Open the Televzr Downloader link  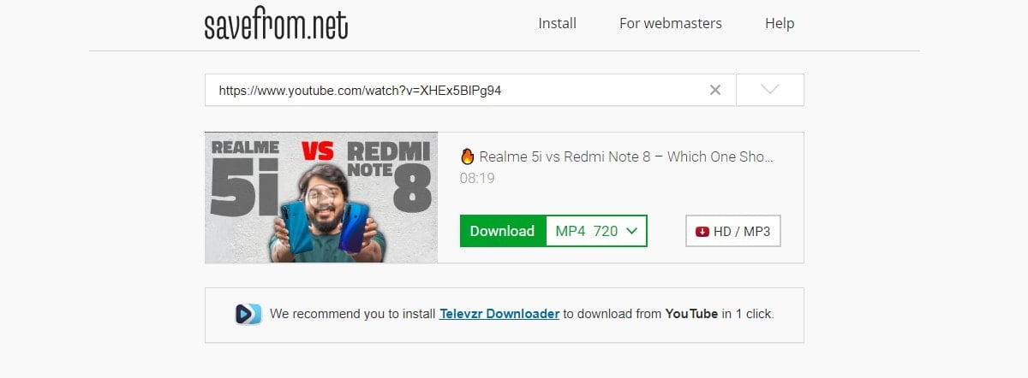(x=499, y=314)
